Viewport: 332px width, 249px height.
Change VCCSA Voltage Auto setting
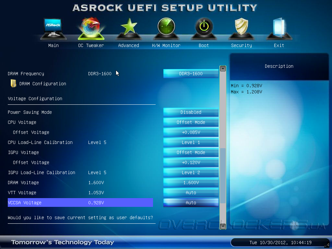(191, 203)
